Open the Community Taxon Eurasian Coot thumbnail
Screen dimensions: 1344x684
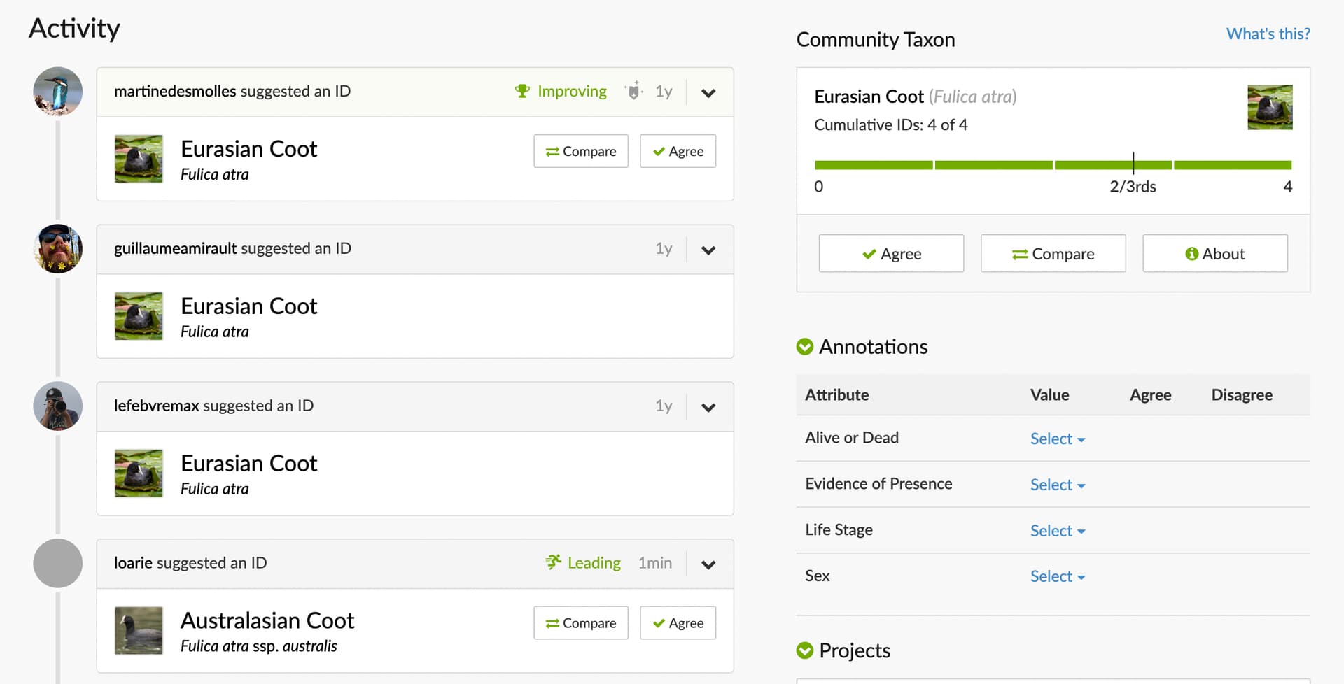coord(1270,107)
